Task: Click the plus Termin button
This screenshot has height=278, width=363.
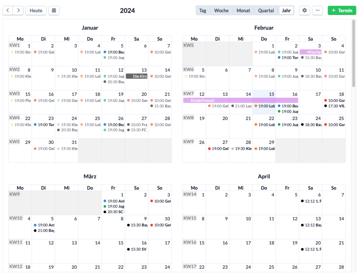Action: click(342, 10)
